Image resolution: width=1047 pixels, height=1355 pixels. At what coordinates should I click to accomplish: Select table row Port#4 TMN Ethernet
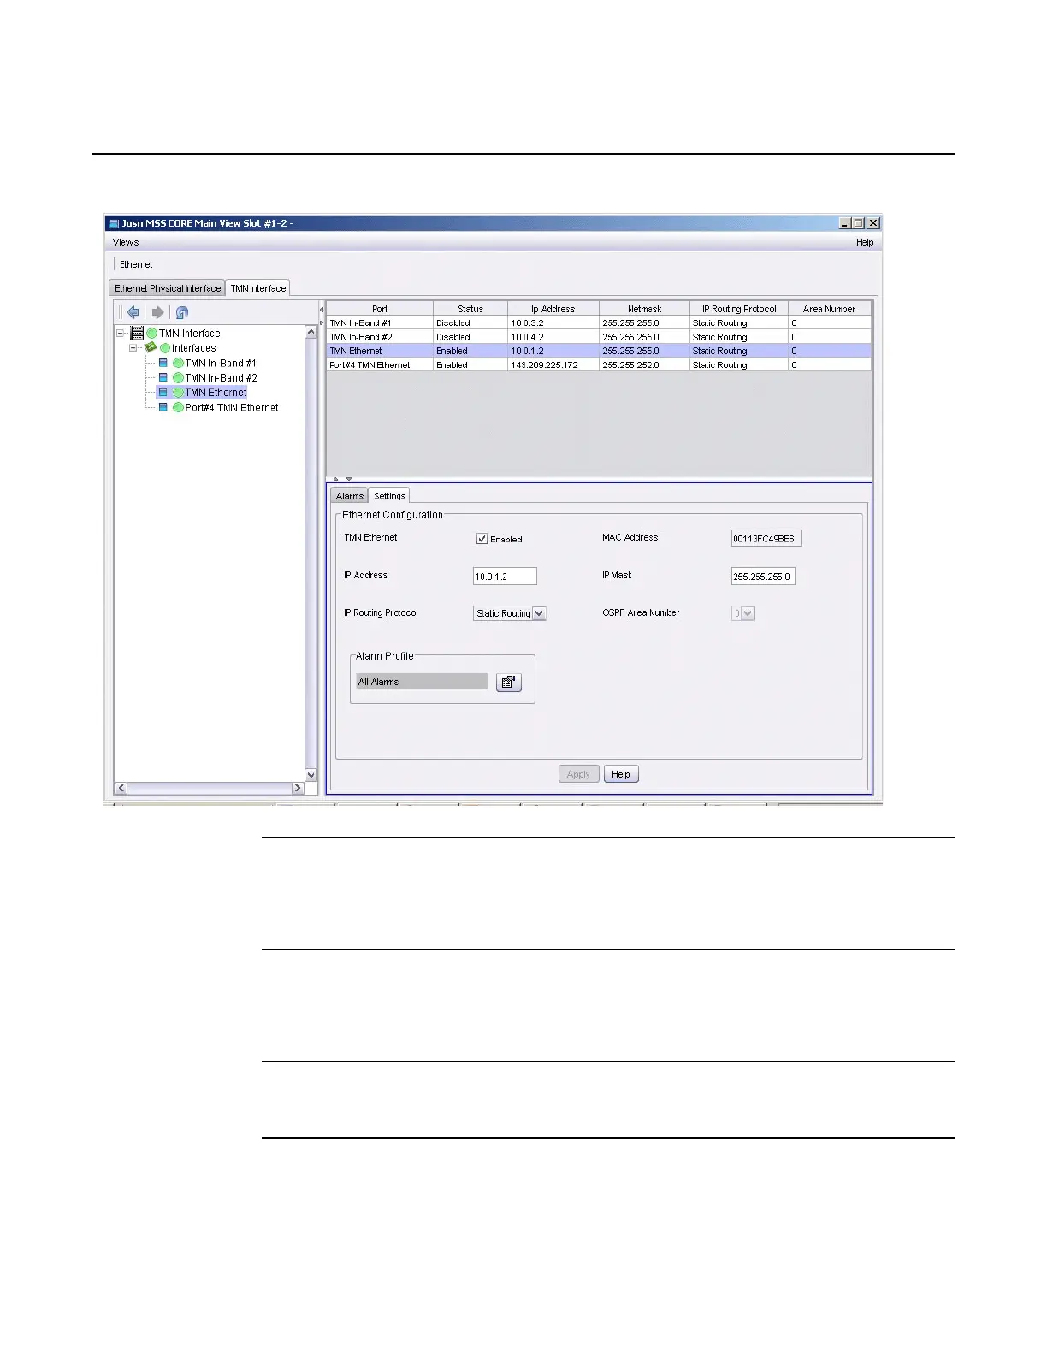pyautogui.click(x=599, y=364)
